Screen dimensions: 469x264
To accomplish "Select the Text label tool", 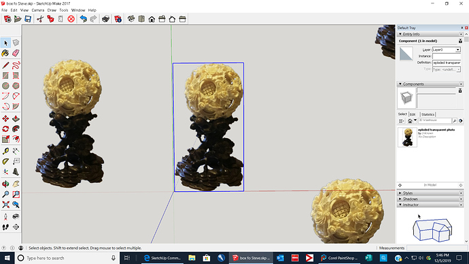I will [16, 162].
